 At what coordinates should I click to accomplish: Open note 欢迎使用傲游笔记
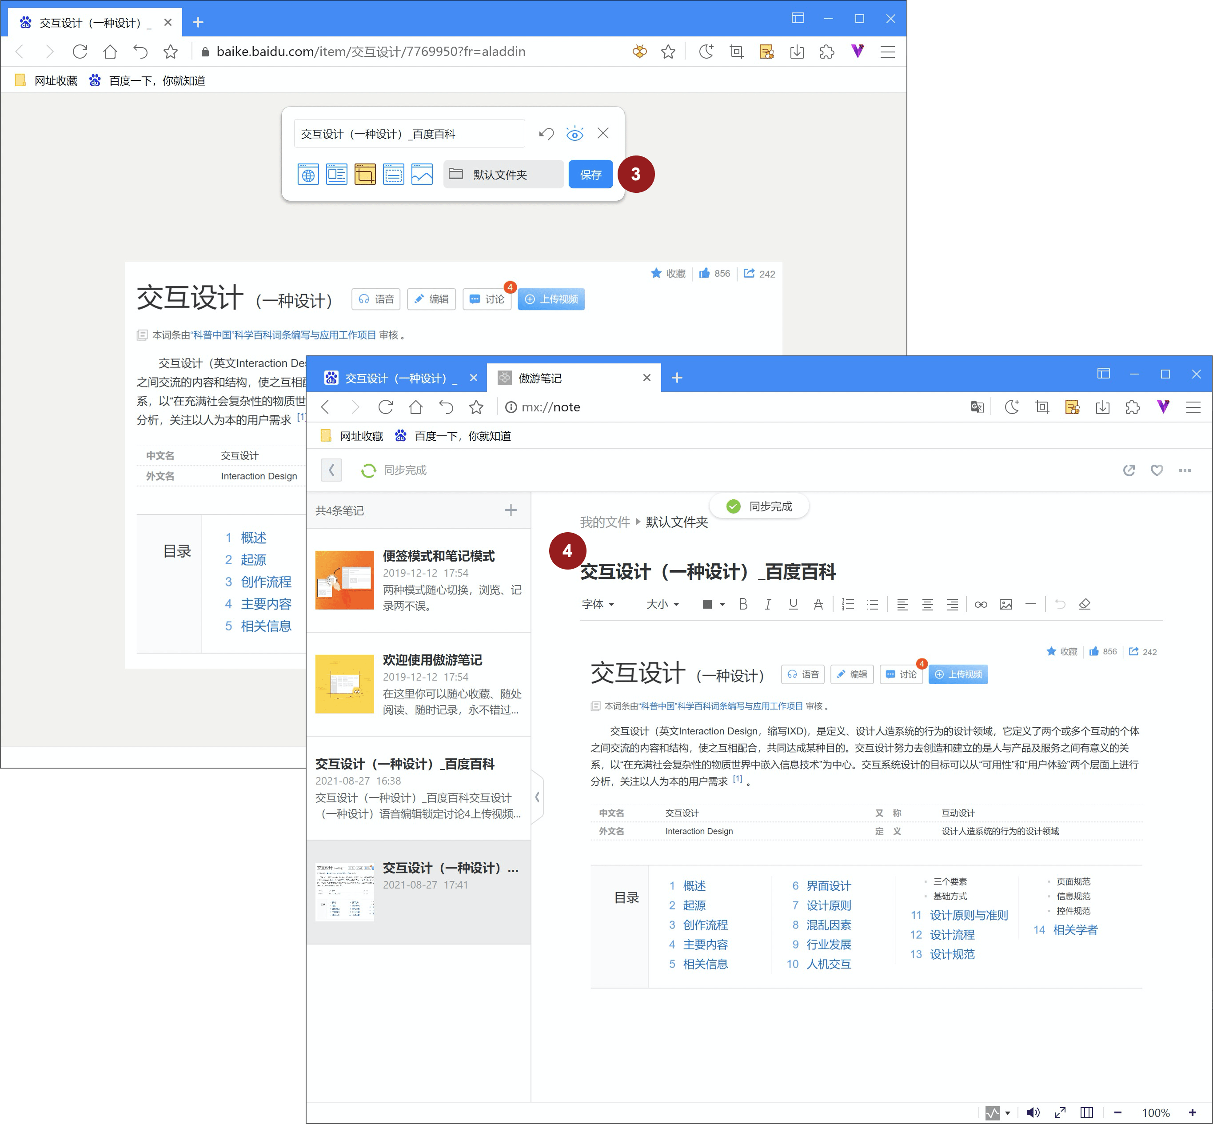coord(419,685)
